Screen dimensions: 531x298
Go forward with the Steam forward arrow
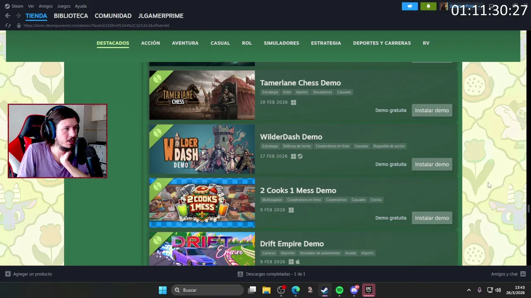click(18, 16)
